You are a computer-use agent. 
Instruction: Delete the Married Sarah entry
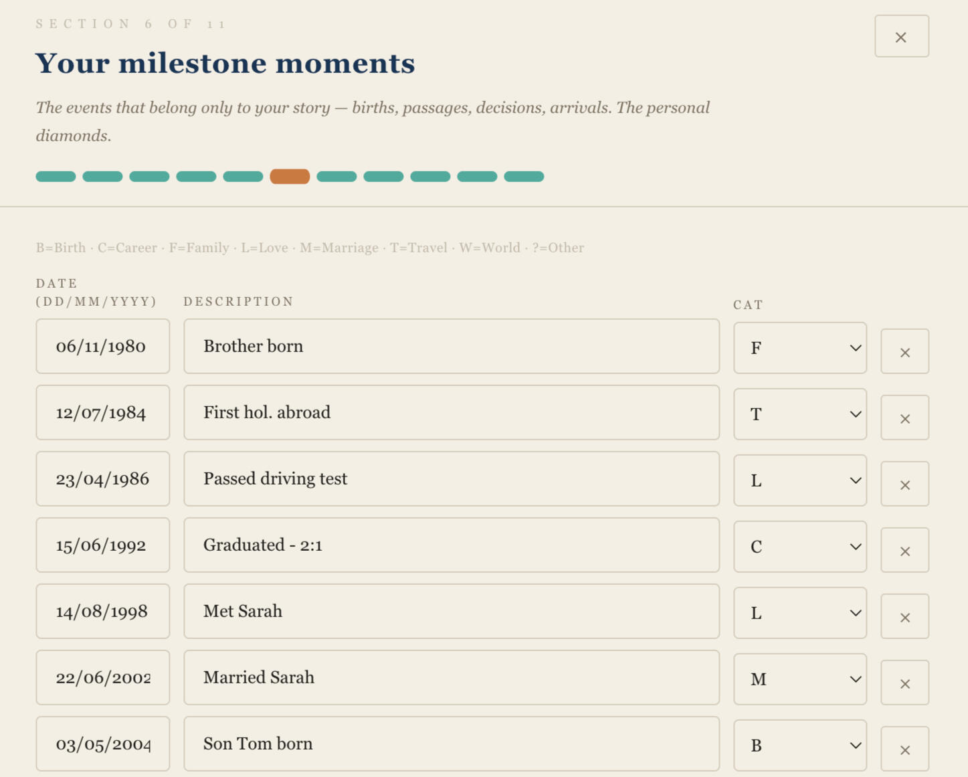pos(904,683)
